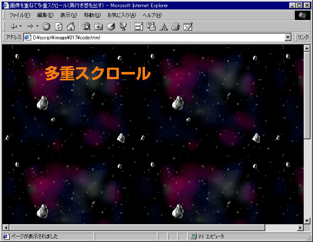The width and height of the screenshot is (313, 242).
Task: Open the ヘルプ(H) menu
Action: pyautogui.click(x=152, y=15)
